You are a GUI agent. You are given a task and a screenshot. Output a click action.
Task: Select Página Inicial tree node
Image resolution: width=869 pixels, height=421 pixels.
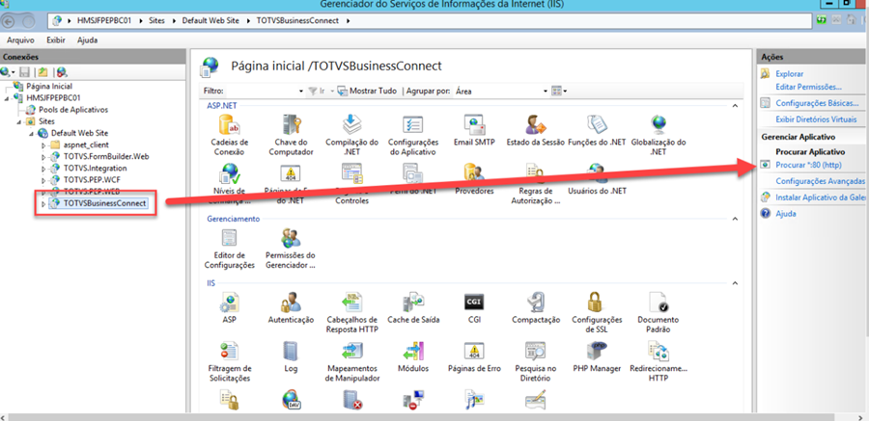49,87
